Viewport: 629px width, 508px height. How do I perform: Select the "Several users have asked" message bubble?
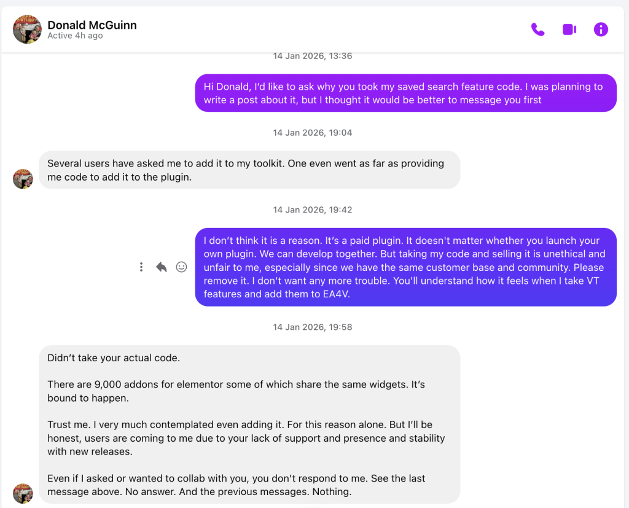[249, 170]
